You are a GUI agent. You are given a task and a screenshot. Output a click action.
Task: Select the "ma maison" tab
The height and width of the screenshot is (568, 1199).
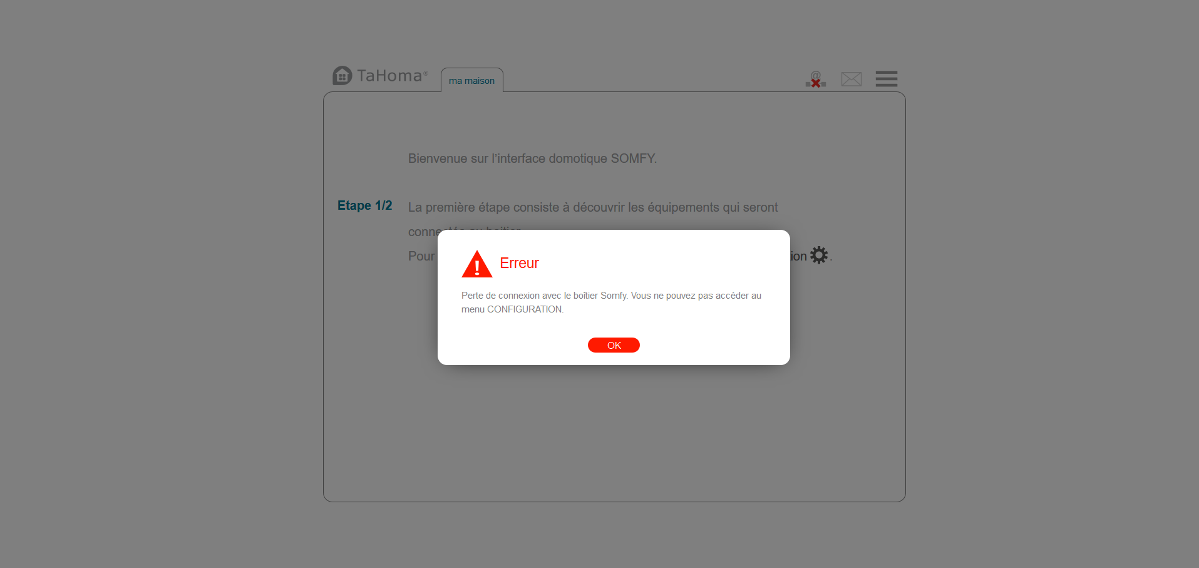(471, 80)
